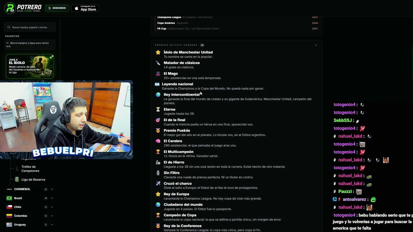The image size is (413, 232).
Task: Click the Ciudadano del mundo award title
Action: 183,205
